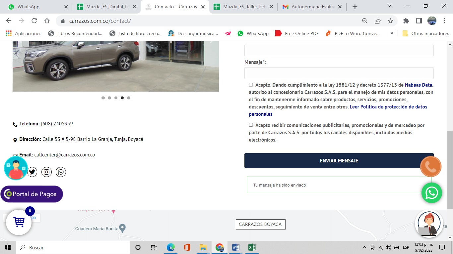Click the callcenter@carrazos.com.co email
This screenshot has width=453, height=254.
(x=65, y=155)
